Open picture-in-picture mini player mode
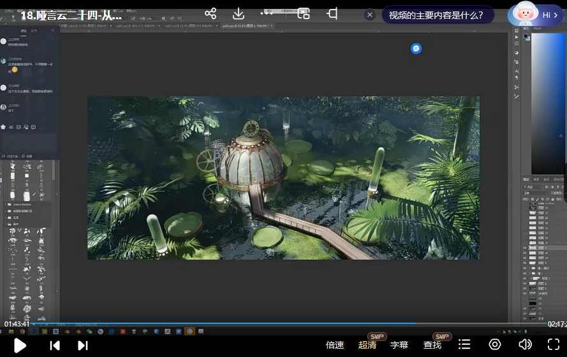 coord(304,14)
